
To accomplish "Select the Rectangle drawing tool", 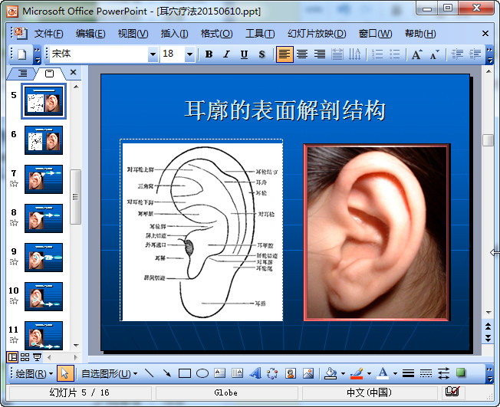I will (184, 374).
